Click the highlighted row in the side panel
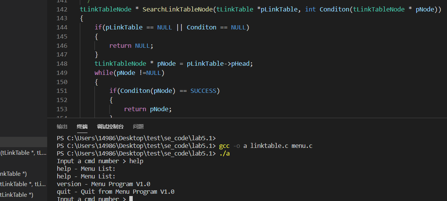447x201 pixels. tap(23, 142)
